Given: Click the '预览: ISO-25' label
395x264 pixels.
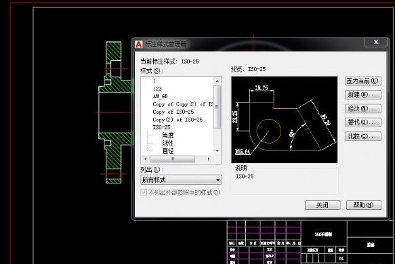Looking at the screenshot, I should tap(249, 69).
